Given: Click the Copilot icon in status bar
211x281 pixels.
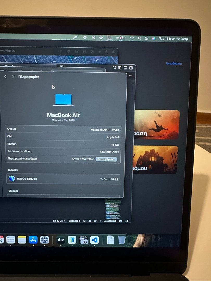Looking at the screenshot, I should click(x=121, y=221).
